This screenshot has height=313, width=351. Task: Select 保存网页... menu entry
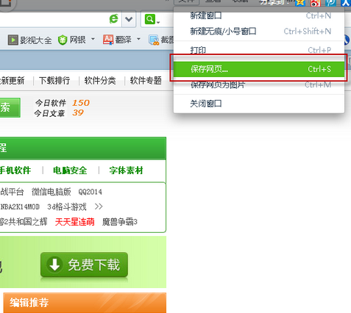pyautogui.click(x=259, y=69)
